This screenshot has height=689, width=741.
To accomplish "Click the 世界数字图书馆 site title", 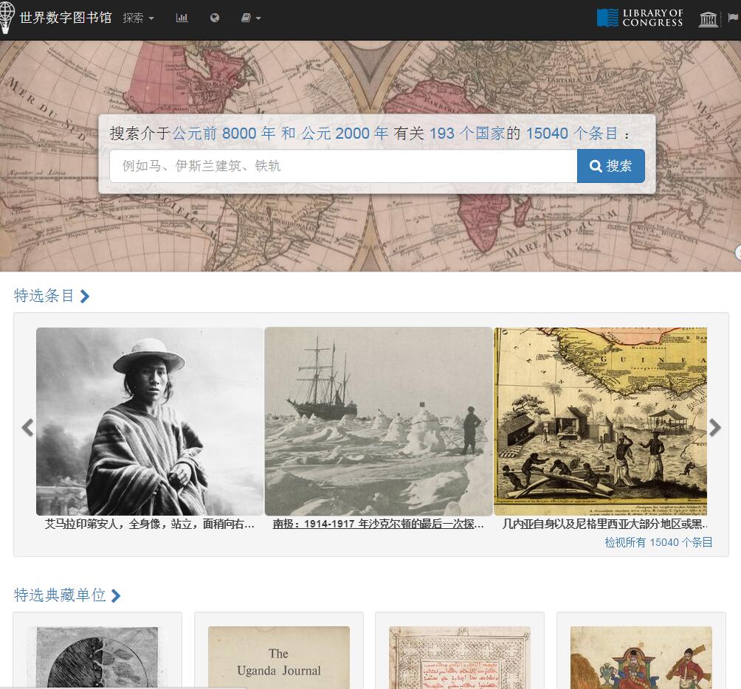I will [66, 18].
